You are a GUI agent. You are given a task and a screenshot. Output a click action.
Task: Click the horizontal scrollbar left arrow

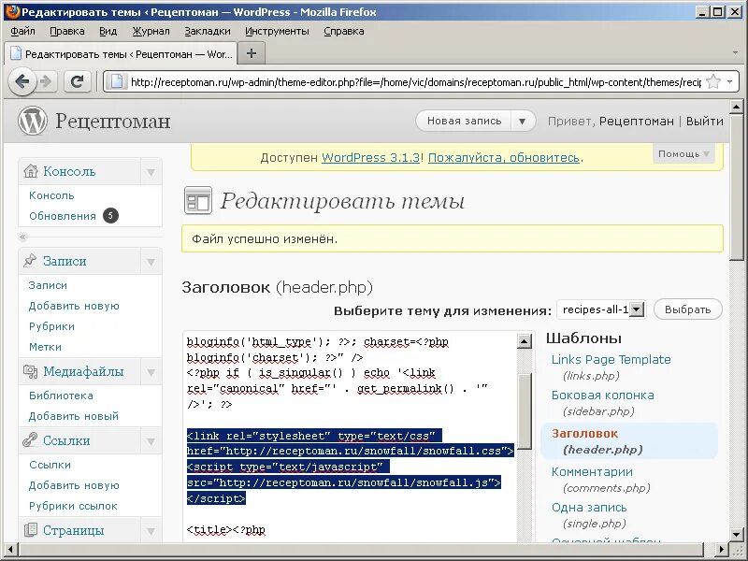coord(10,549)
